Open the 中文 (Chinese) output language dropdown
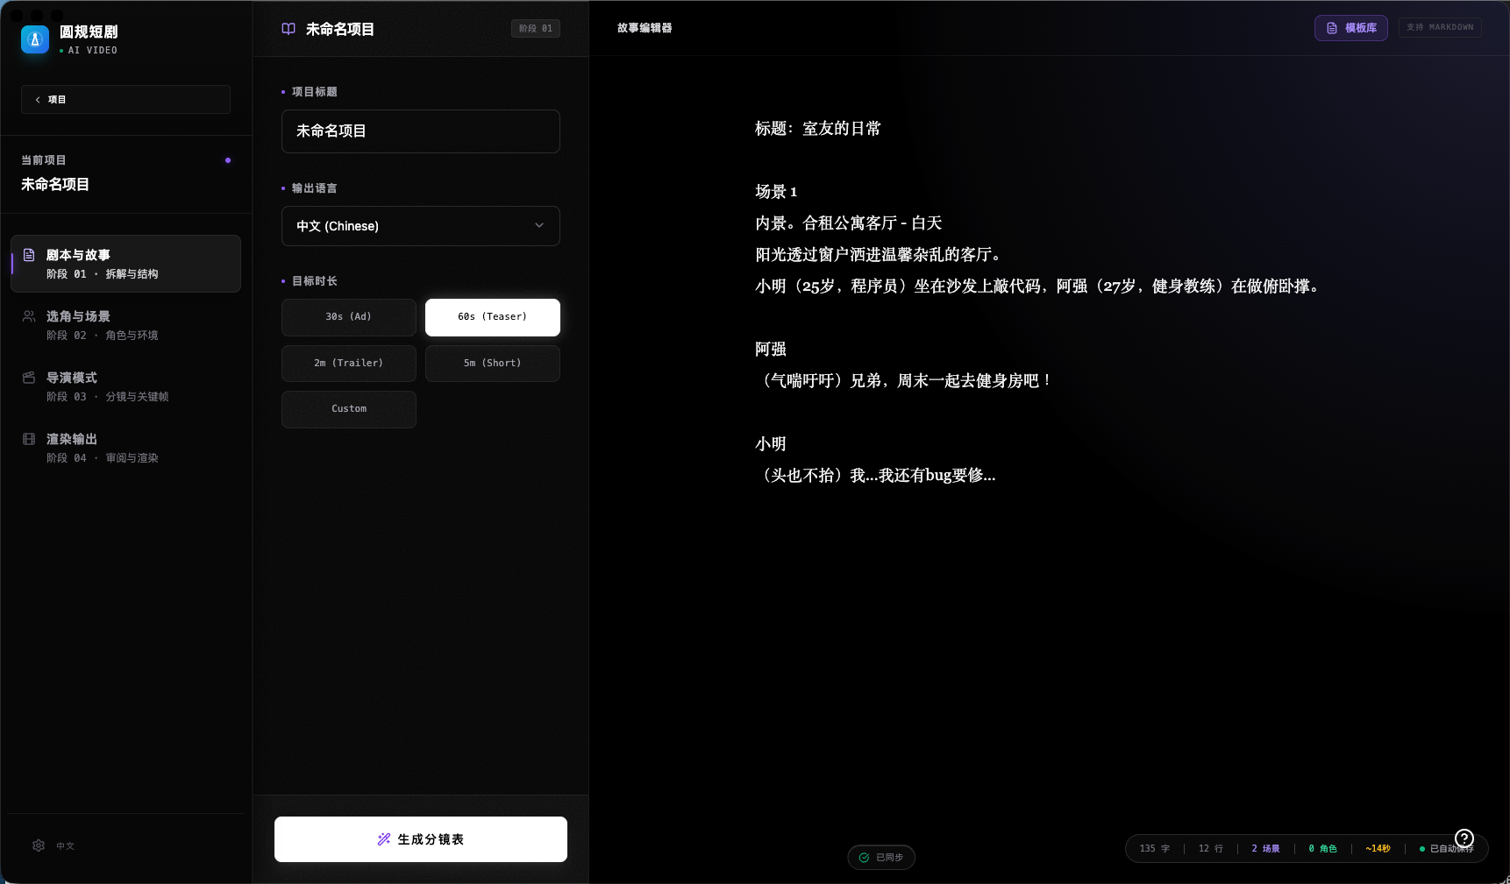This screenshot has height=884, width=1510. [x=420, y=226]
